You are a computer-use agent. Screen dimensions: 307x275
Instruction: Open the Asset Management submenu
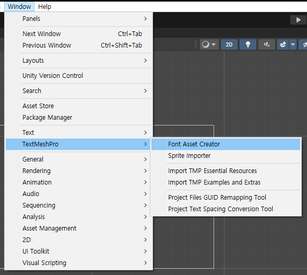[78, 228]
